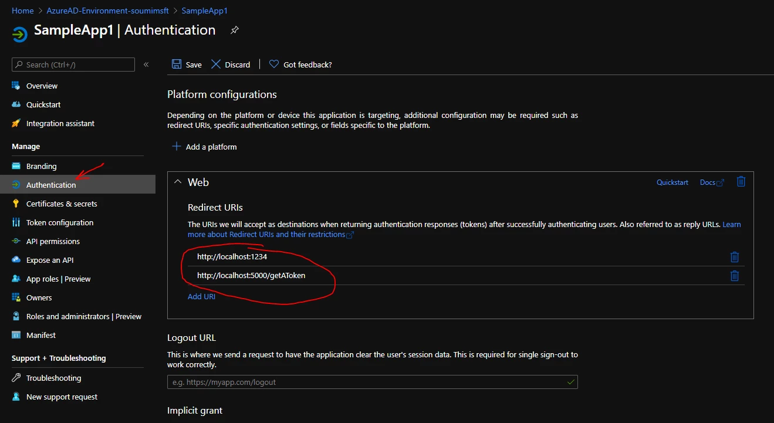Click the Roles and administrators icon

click(x=16, y=316)
